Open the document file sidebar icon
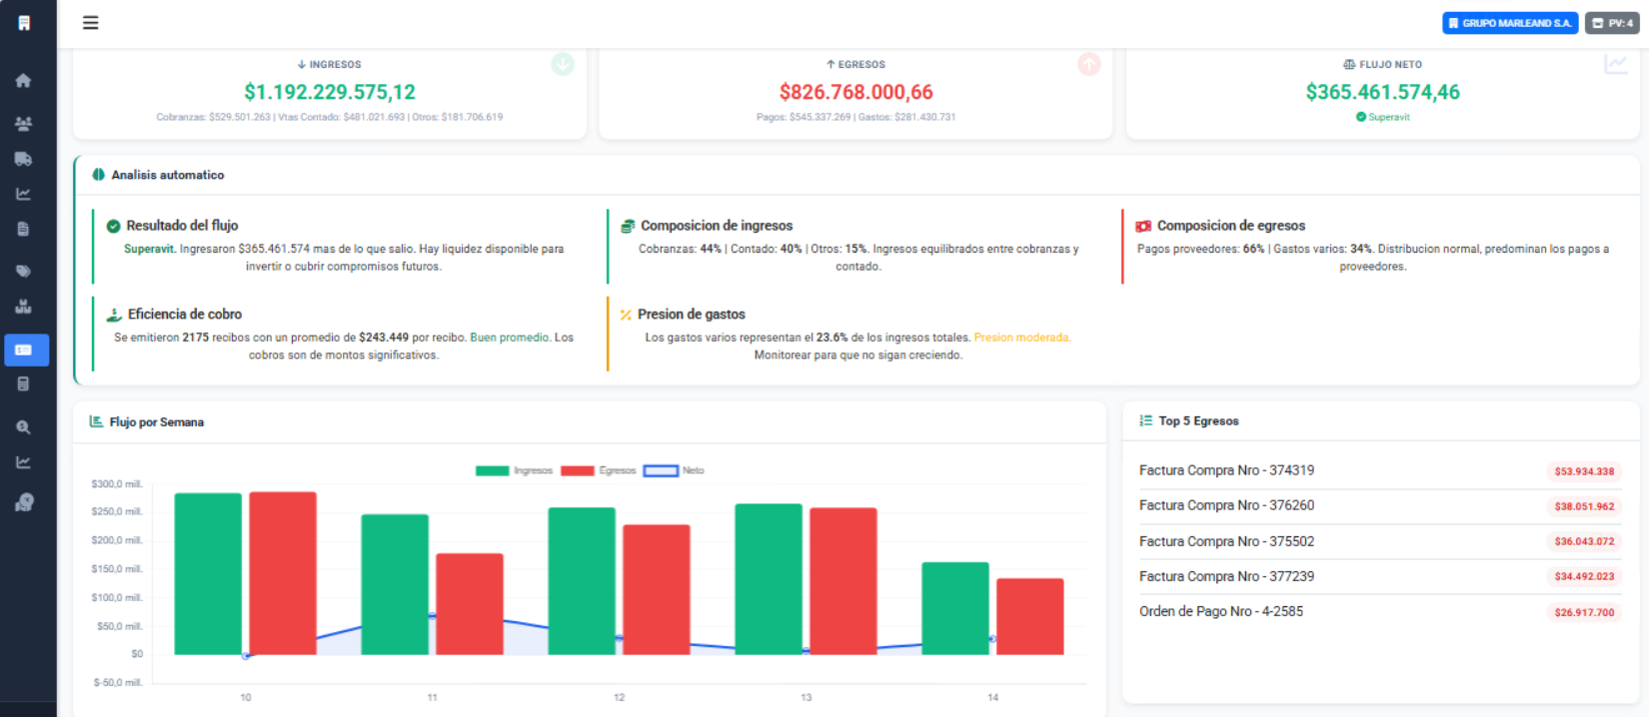 (23, 229)
